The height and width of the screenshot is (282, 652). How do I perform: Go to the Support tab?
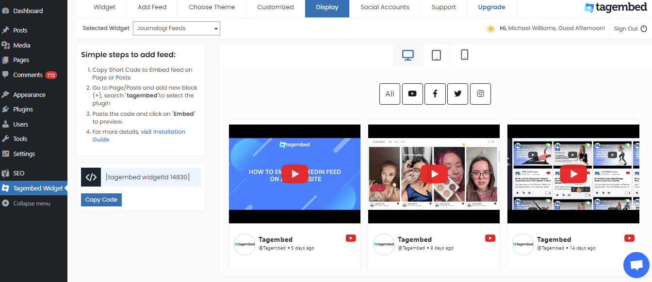coord(443,7)
